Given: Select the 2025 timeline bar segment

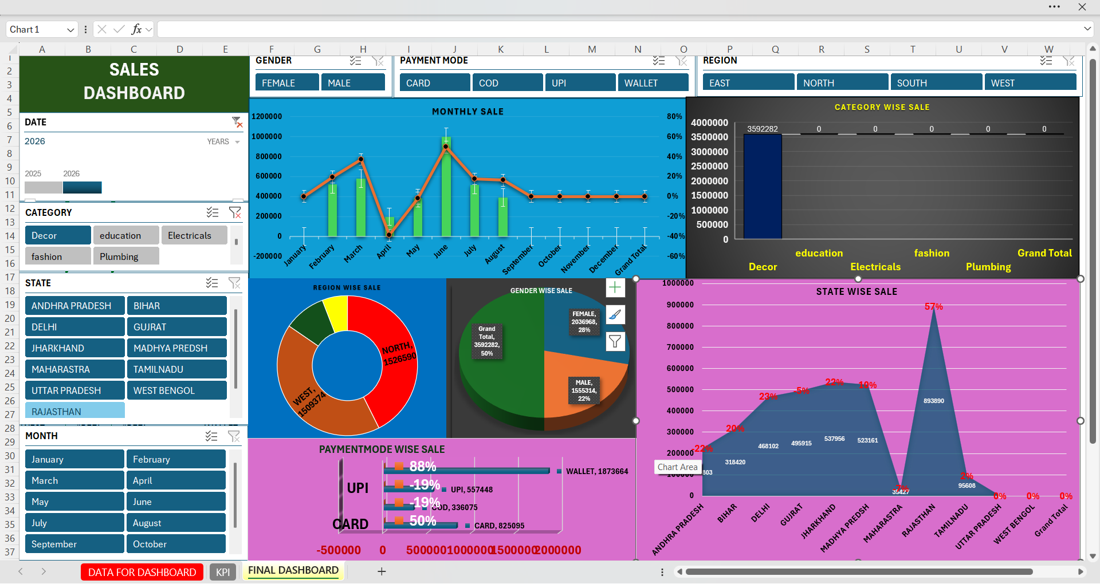Looking at the screenshot, I should 44,187.
